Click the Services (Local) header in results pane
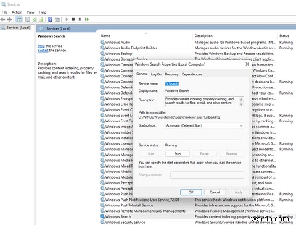296x225 pixels. 59,28
